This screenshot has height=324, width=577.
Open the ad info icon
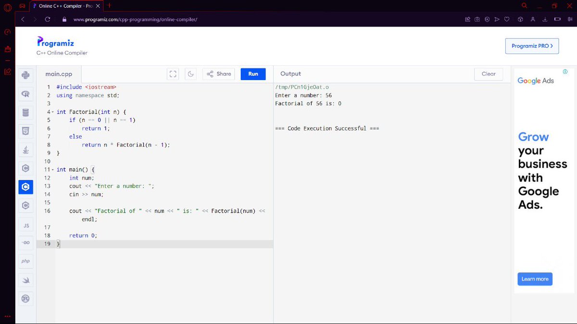(x=565, y=72)
